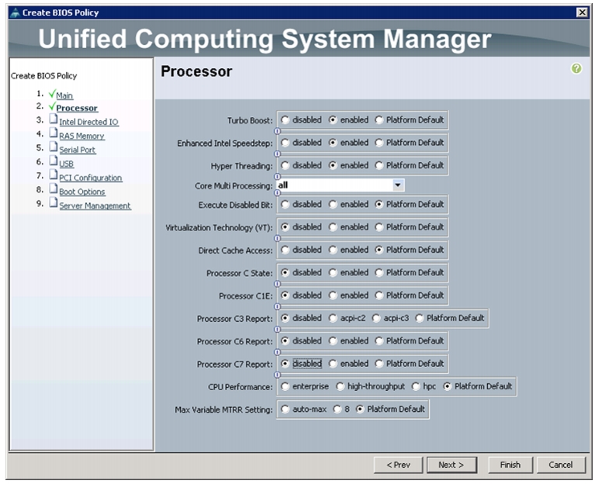This screenshot has height=498, width=595.
Task: Click the page icon beside Serial Port
Action: point(54,147)
